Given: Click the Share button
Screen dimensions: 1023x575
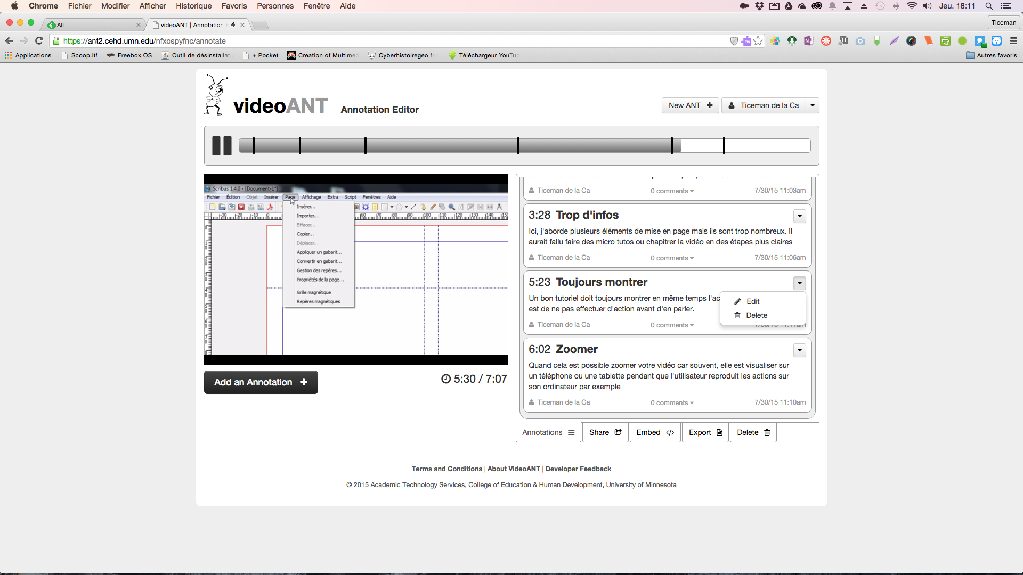Looking at the screenshot, I should point(605,432).
